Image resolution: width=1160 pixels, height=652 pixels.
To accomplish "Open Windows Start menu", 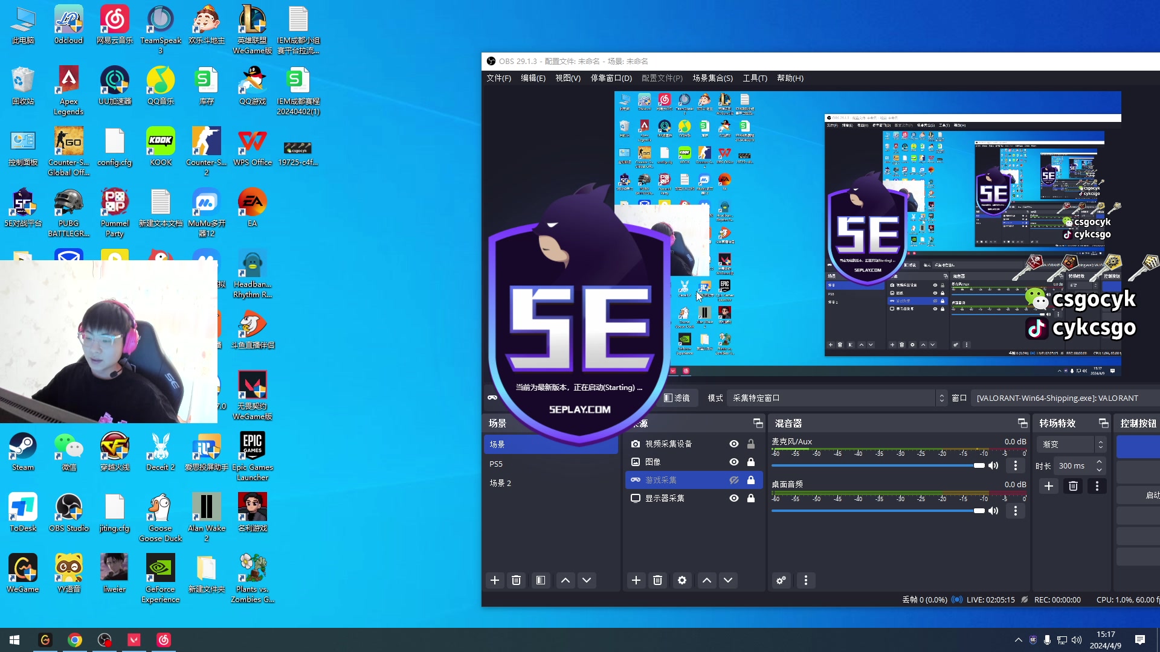I will pos(14,640).
